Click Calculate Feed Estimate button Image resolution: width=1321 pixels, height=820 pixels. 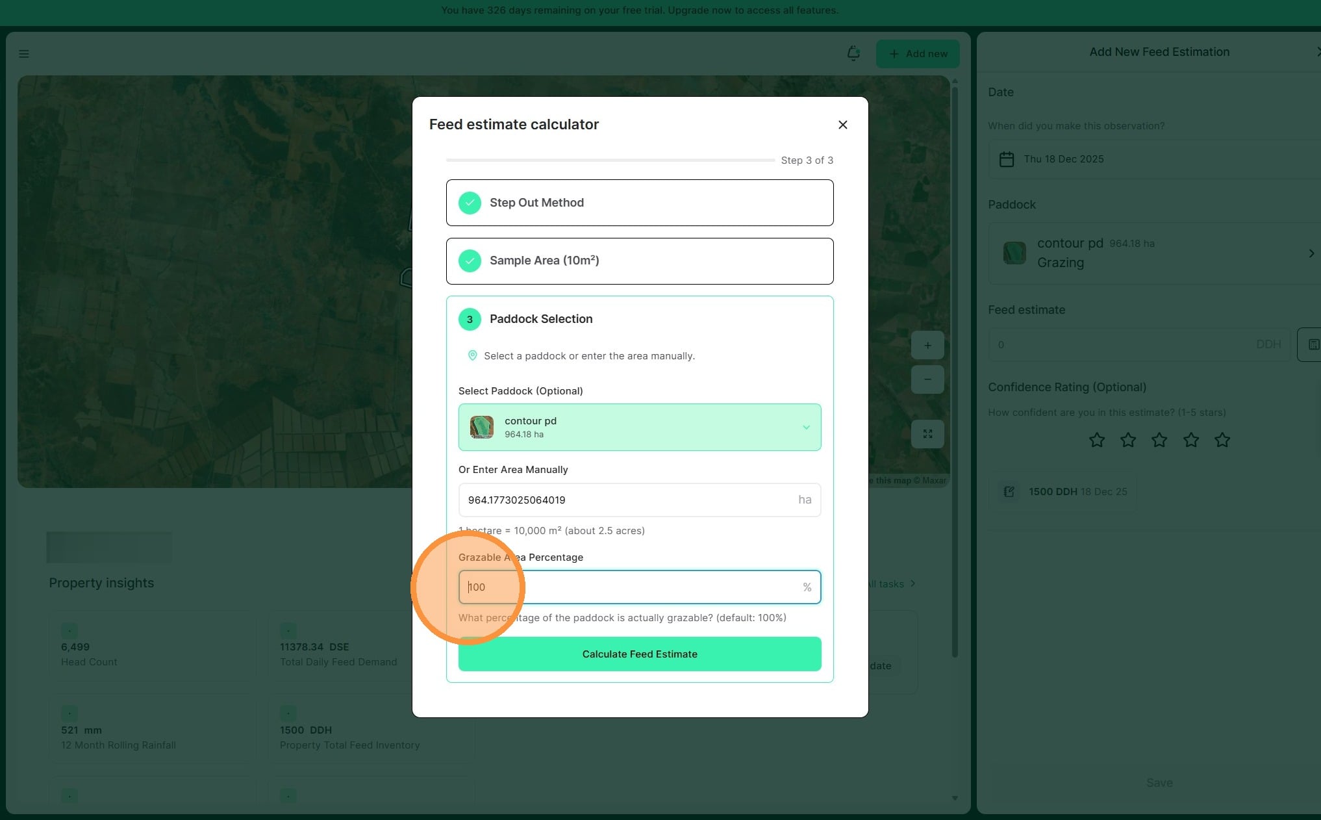coord(639,654)
